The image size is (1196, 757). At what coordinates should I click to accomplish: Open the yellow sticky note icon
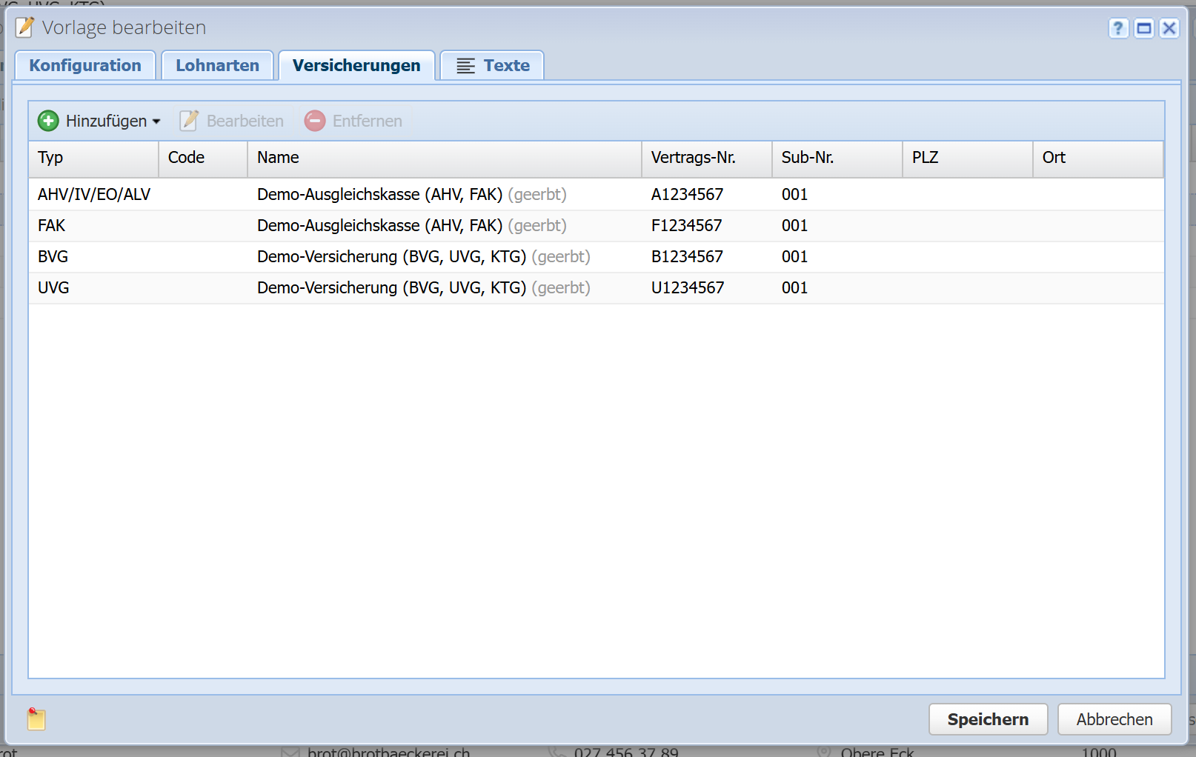coord(36,719)
